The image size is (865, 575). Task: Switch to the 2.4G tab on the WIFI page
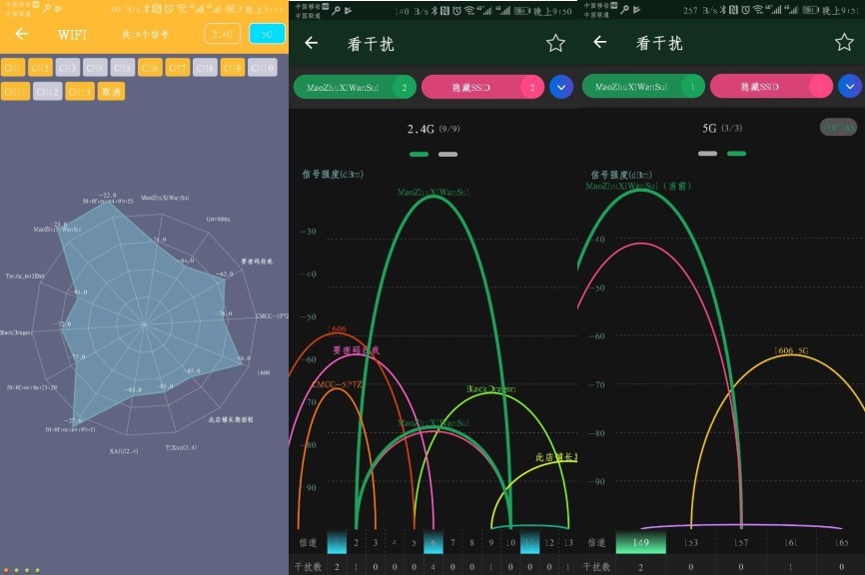[222, 33]
